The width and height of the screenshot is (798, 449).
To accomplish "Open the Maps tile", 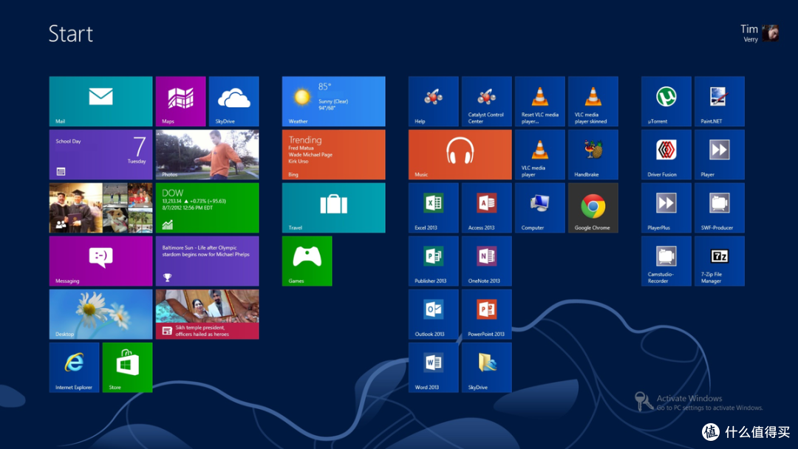I will tap(181, 101).
